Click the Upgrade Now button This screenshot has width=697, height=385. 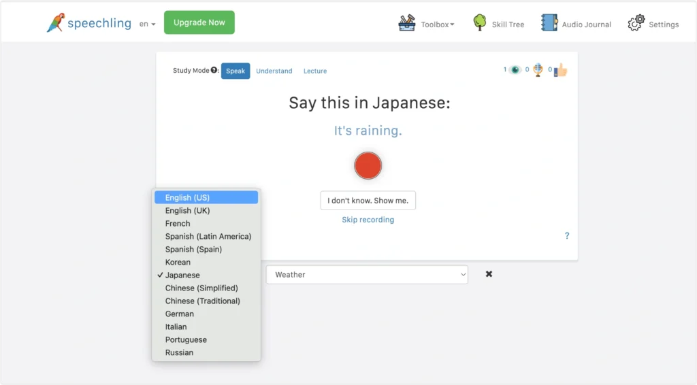(x=199, y=22)
